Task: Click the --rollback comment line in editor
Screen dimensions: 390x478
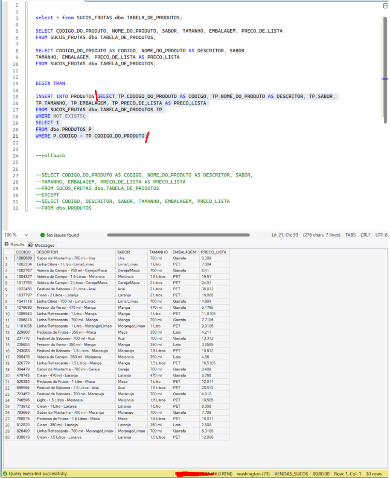Action: click(50, 156)
